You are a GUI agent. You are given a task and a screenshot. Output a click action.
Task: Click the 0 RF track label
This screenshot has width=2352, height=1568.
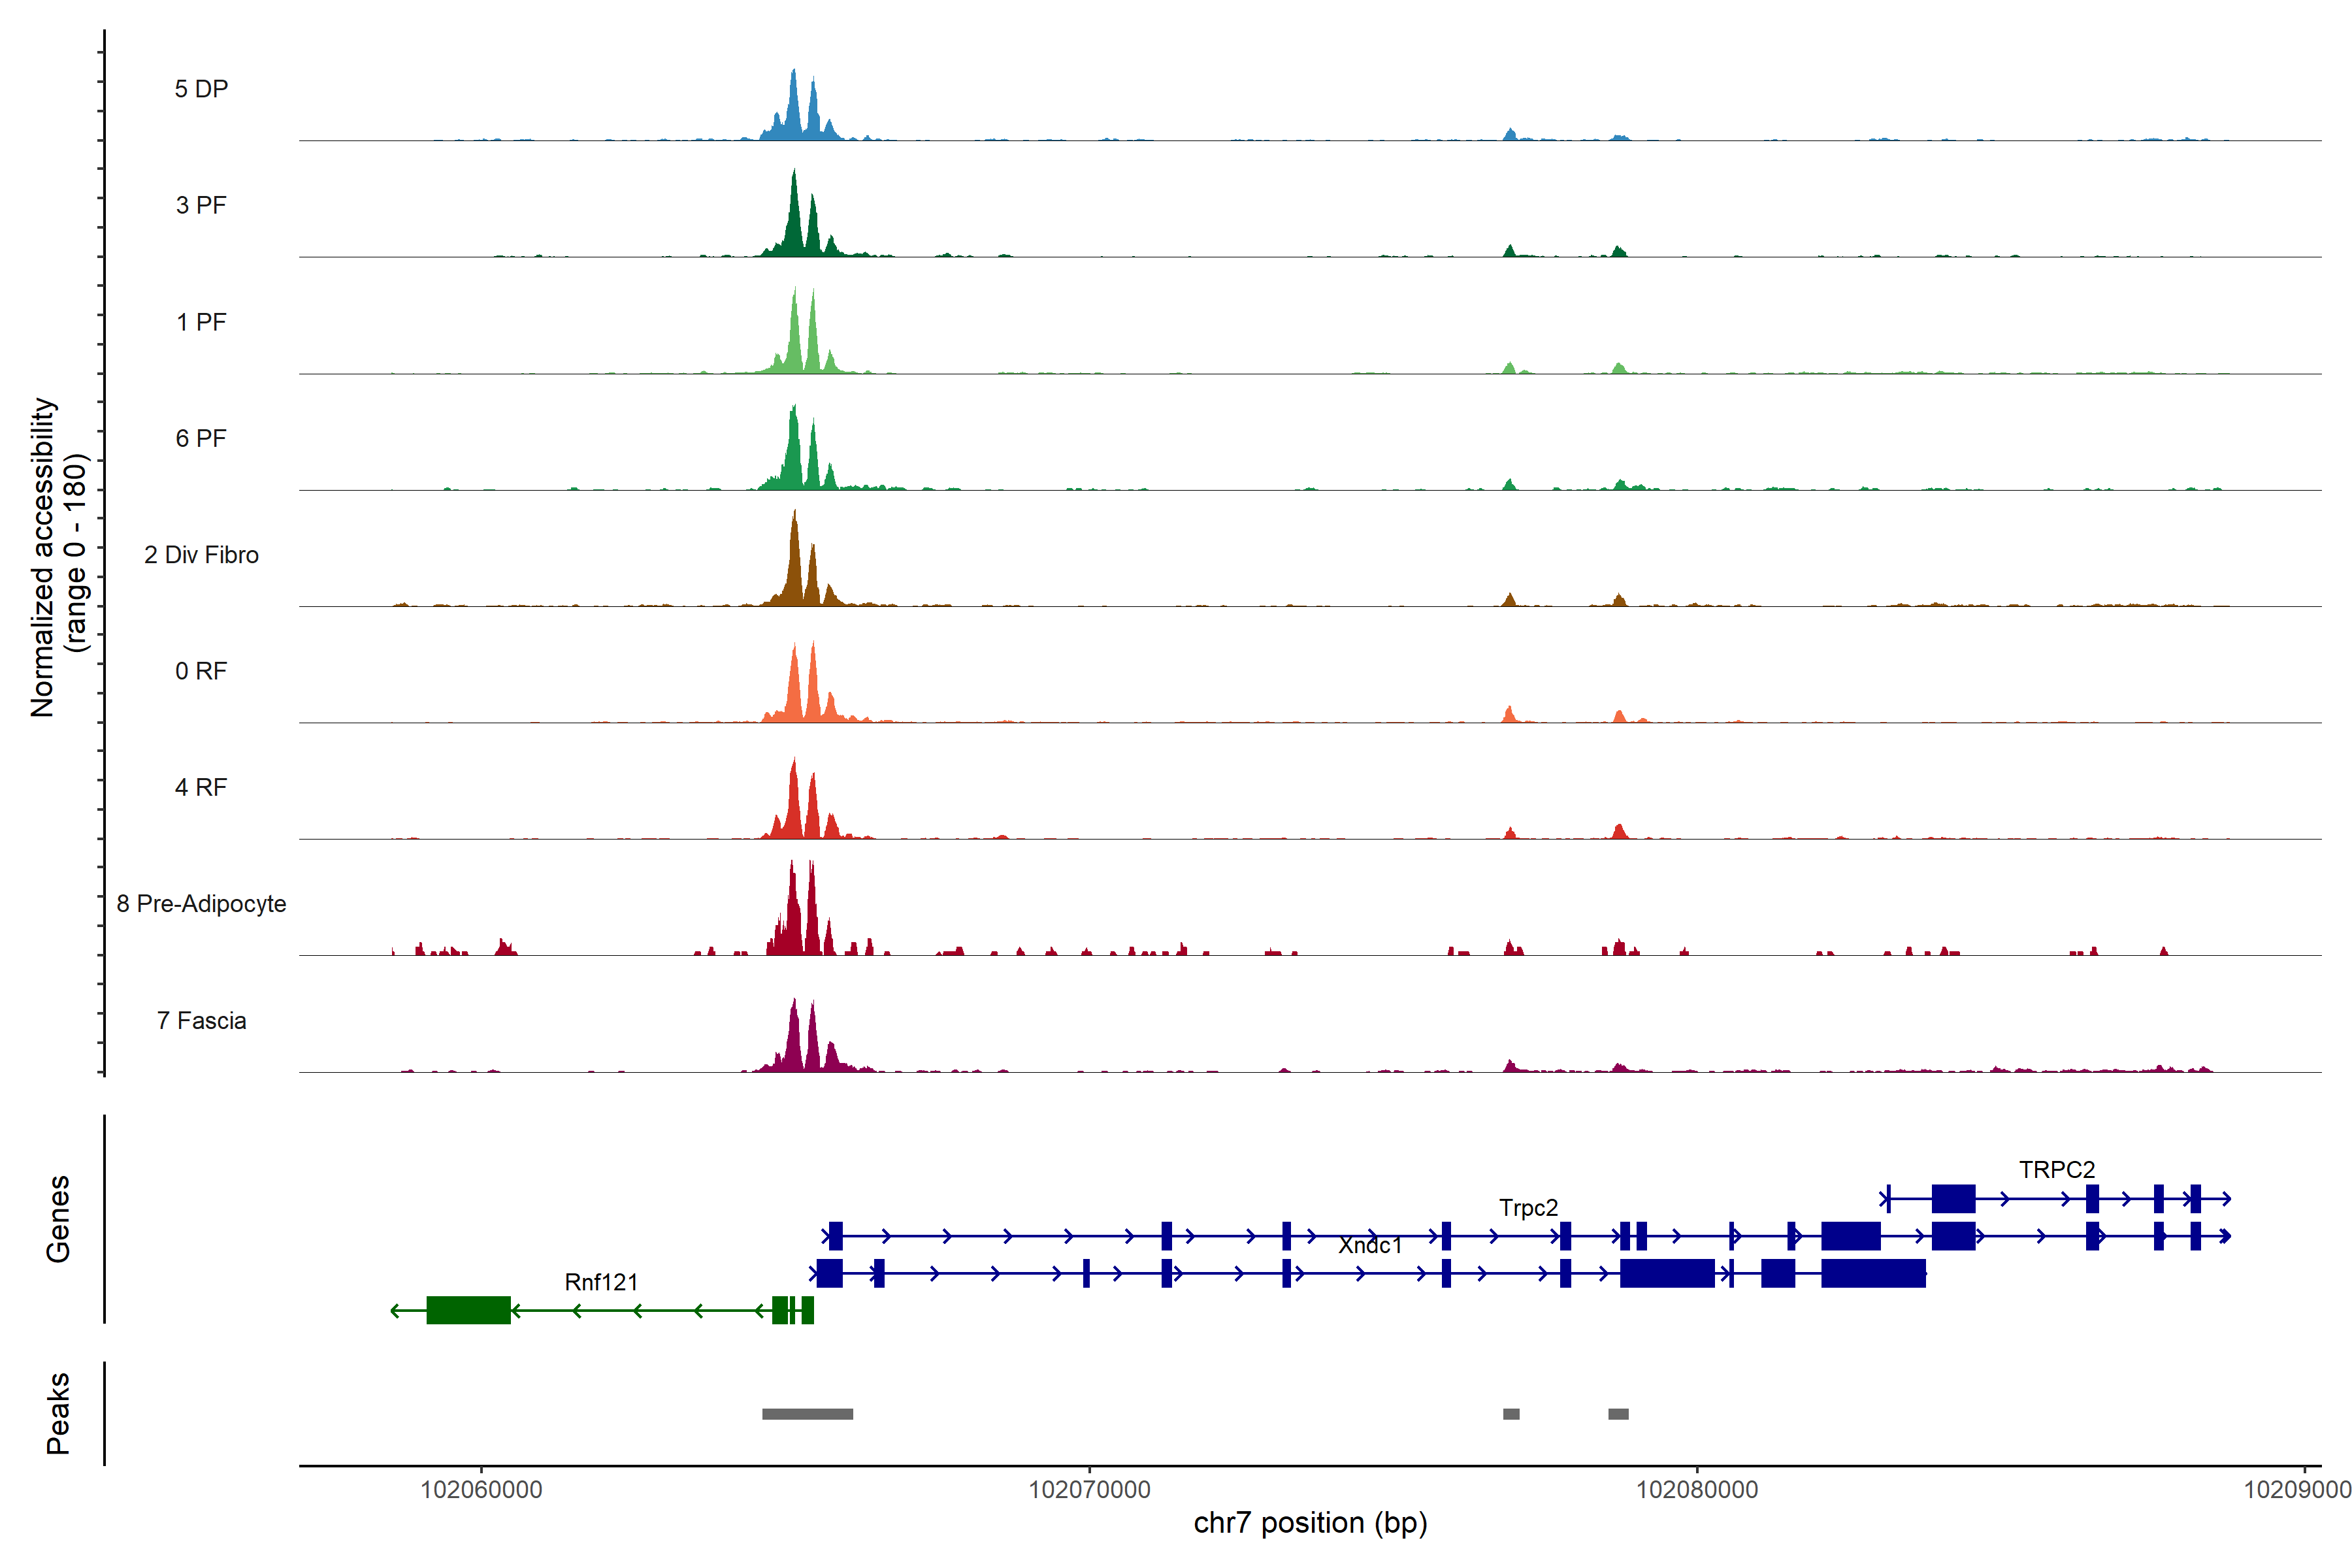201,671
